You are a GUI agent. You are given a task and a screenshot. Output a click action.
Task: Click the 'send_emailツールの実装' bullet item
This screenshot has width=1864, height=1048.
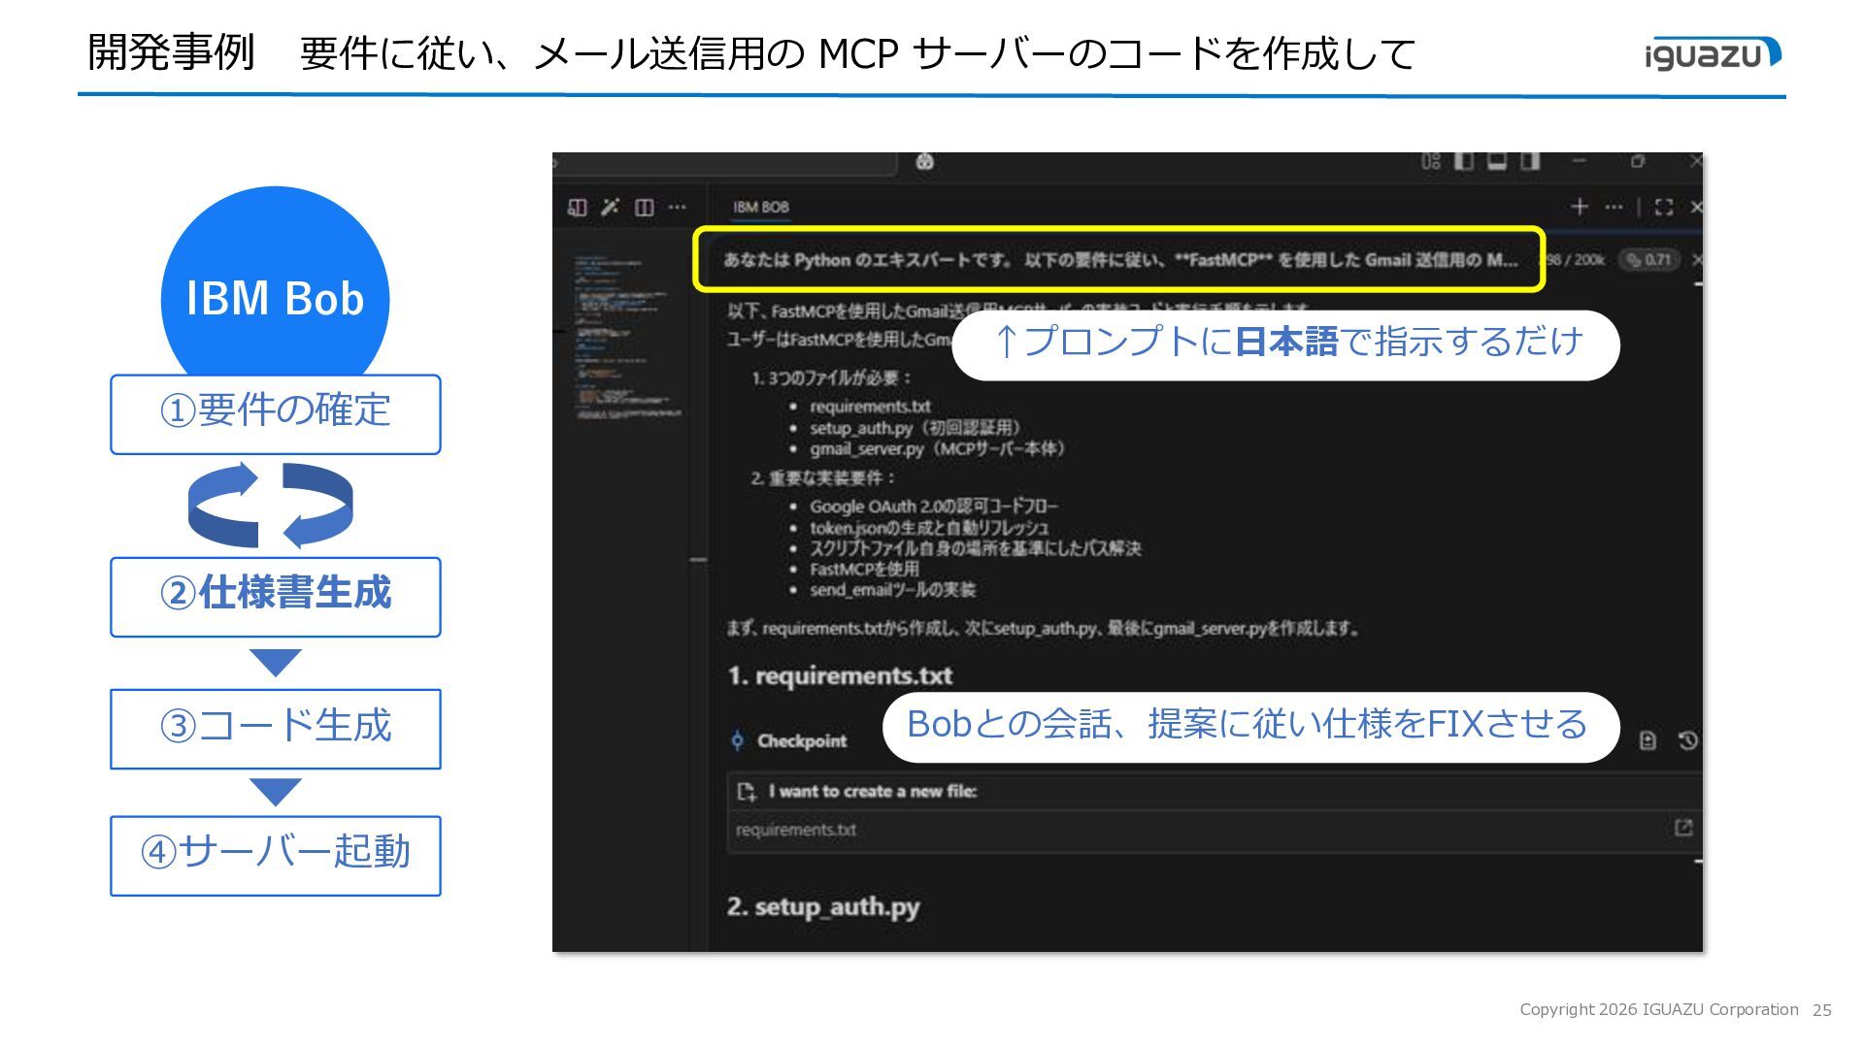click(892, 590)
